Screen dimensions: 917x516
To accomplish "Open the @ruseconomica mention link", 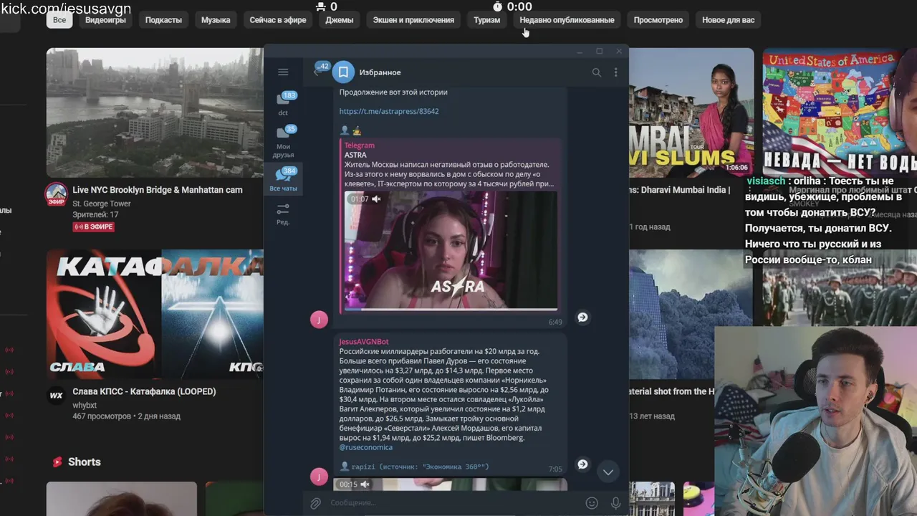I will tap(365, 447).
